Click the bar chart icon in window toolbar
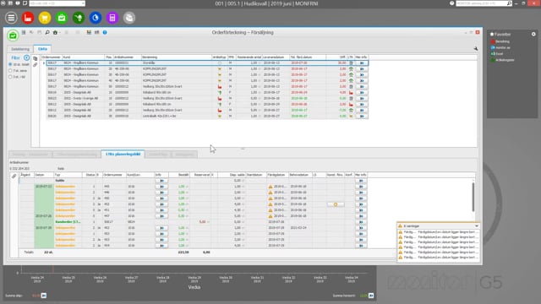Image resolution: width=541 pixels, height=304 pixels. click(x=89, y=32)
